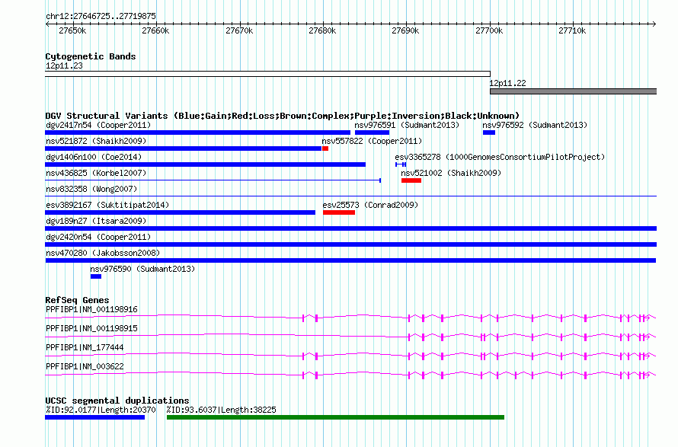Click esv3365278 (1000GenomesConsortiumPilotProject) label
678x447 pixels.
point(500,158)
